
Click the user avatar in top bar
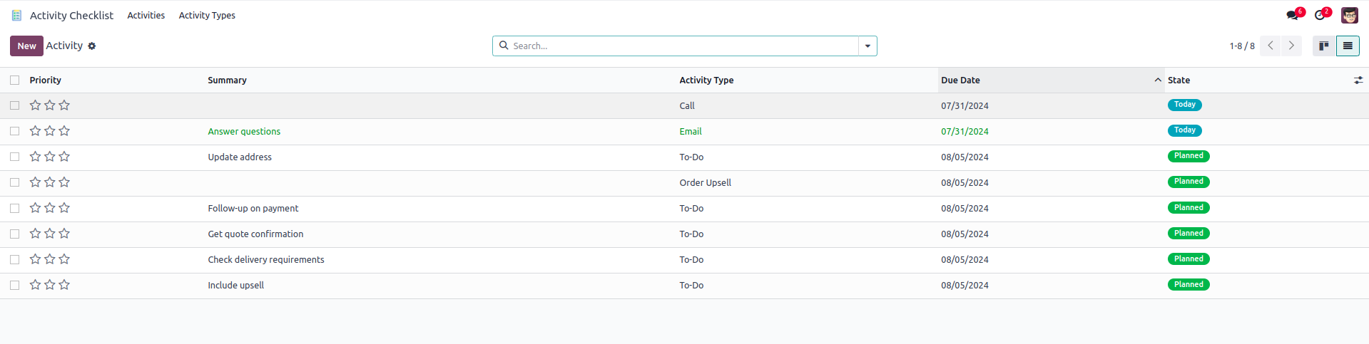(x=1350, y=15)
